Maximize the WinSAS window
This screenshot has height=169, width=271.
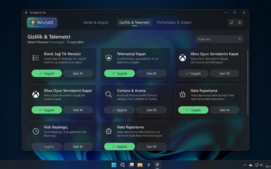(235, 13)
